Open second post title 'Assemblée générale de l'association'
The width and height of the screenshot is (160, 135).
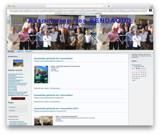pyautogui.click(x=53, y=95)
